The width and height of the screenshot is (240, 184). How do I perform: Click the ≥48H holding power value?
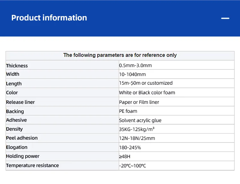click(x=125, y=157)
